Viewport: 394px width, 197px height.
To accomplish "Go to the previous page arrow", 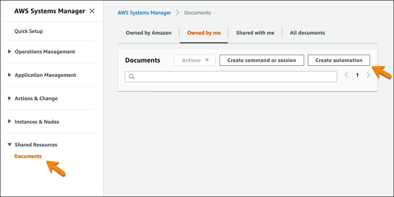I will click(346, 75).
